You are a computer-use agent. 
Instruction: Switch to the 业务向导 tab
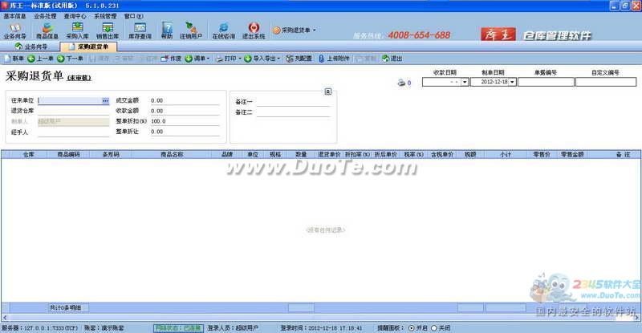(30, 47)
